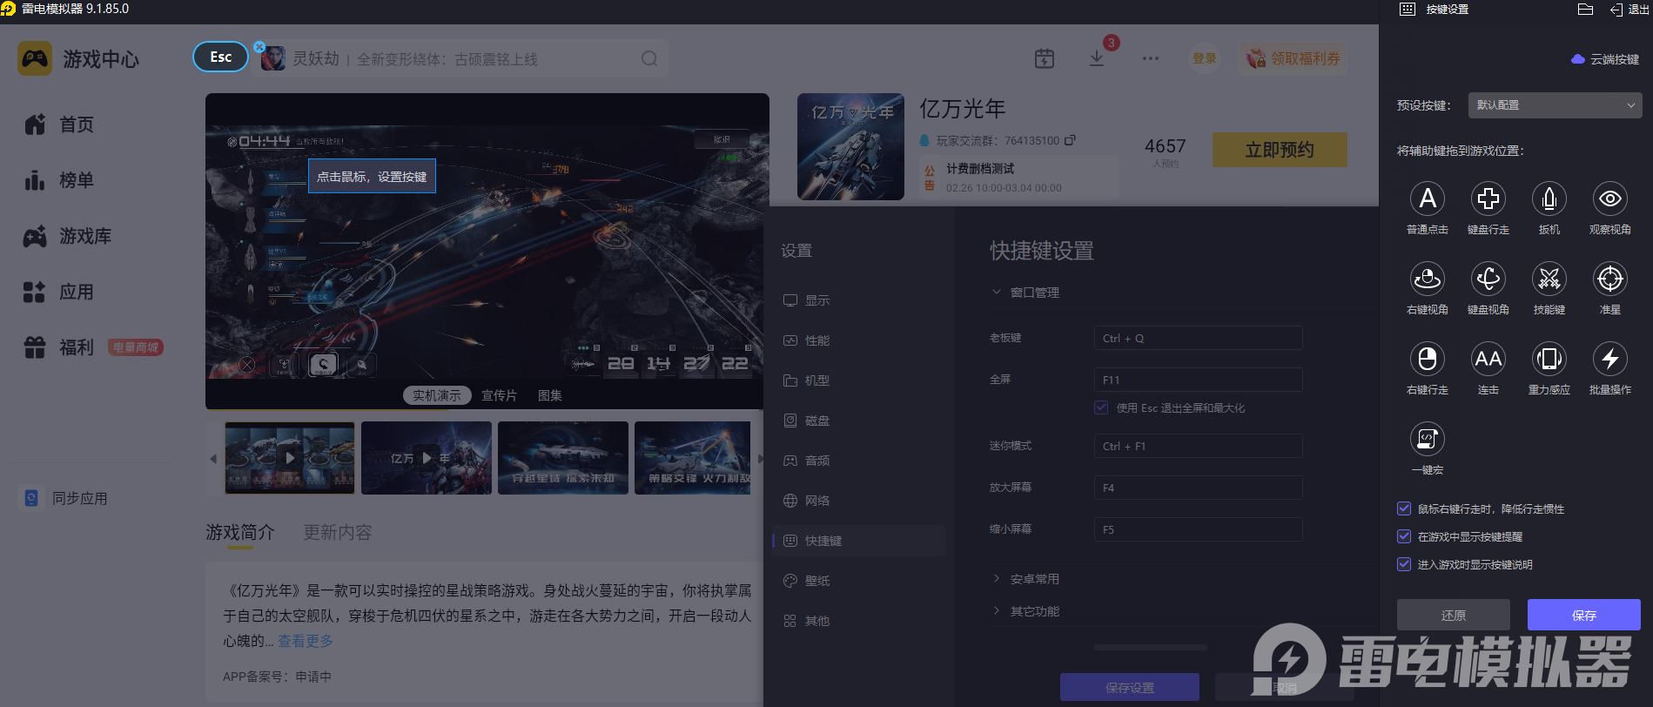Viewport: 1653px width, 707px height.
Task: Click the 老板键 Ctrl + Q input field
Action: coord(1197,339)
